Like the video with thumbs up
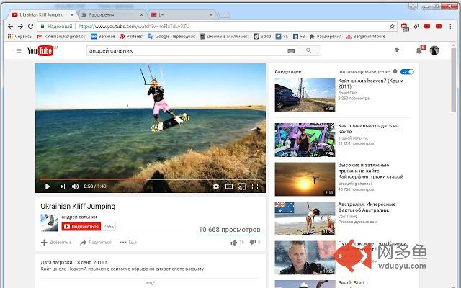Image resolution: width=461 pixels, height=288 pixels. 234,243
